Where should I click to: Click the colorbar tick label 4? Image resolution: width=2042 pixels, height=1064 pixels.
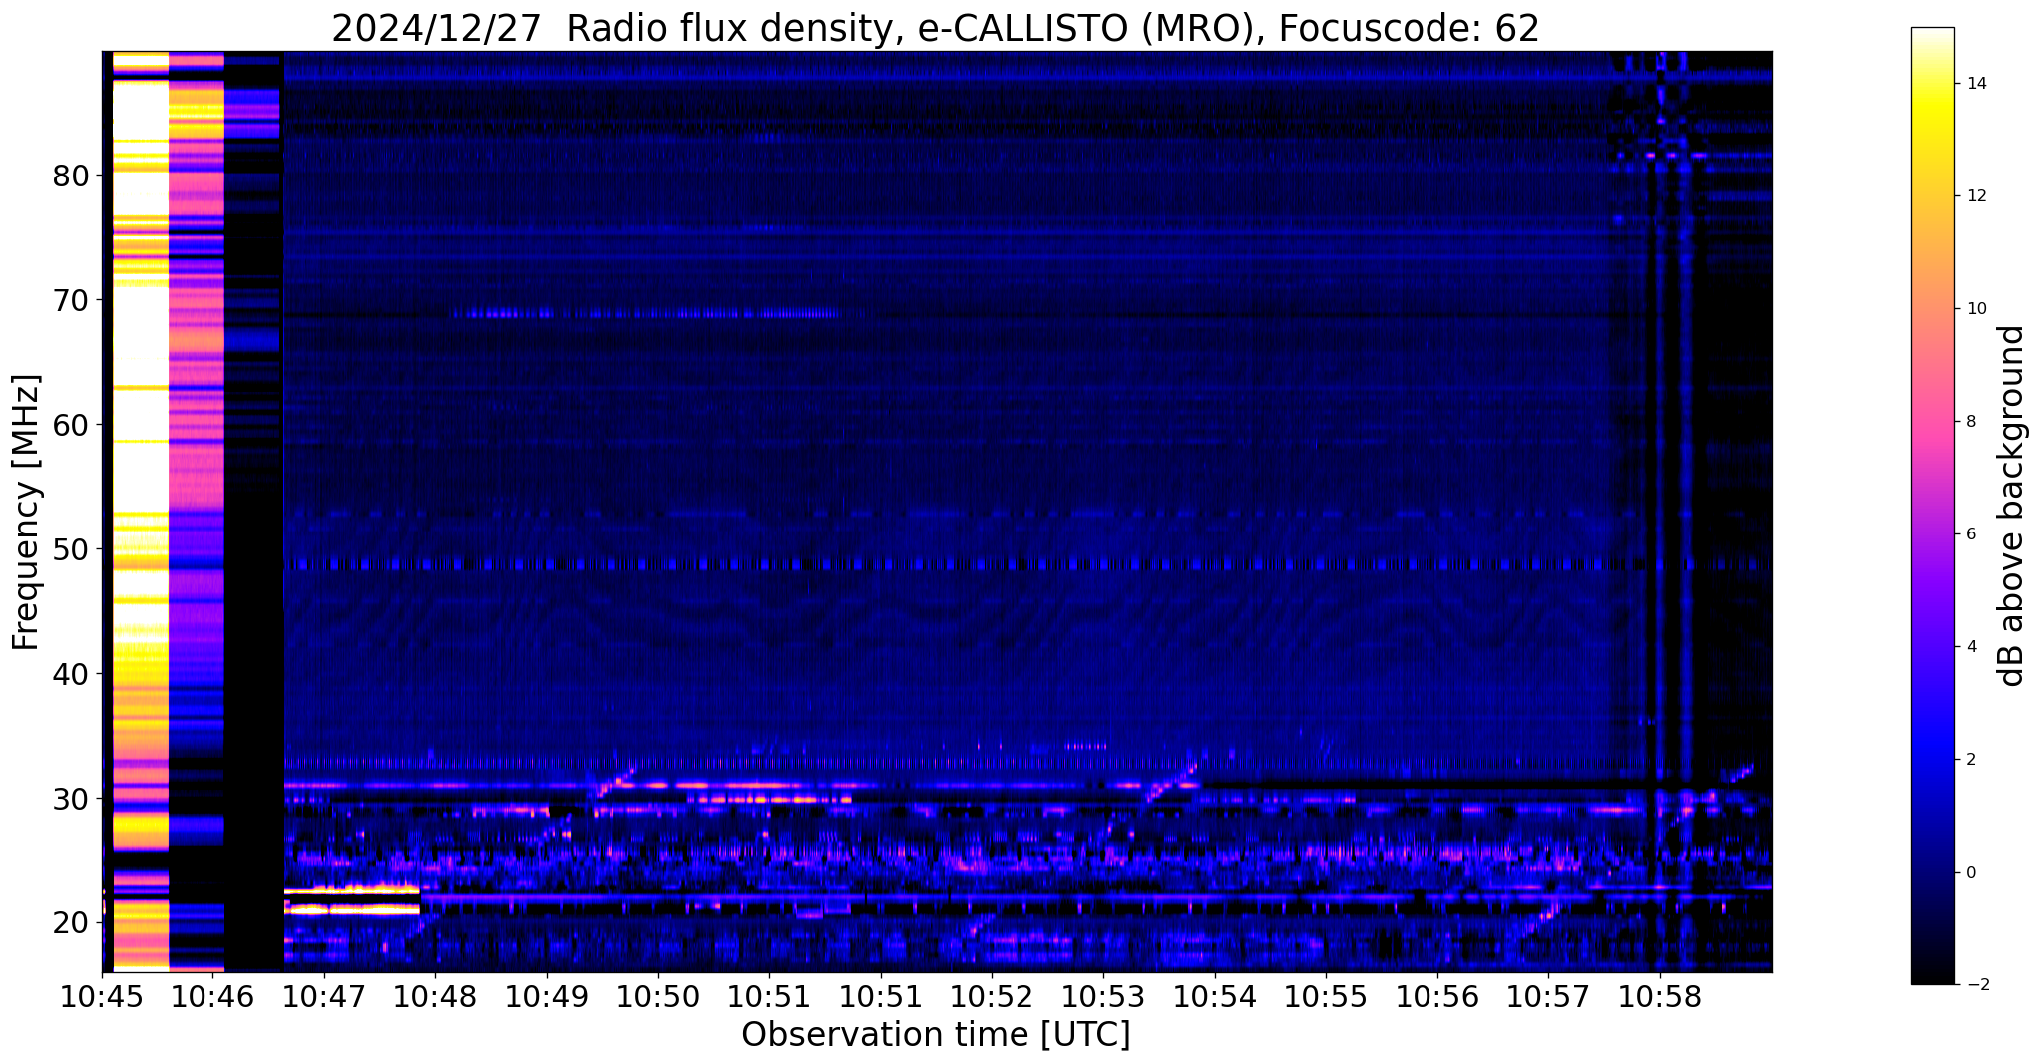[x=1970, y=647]
